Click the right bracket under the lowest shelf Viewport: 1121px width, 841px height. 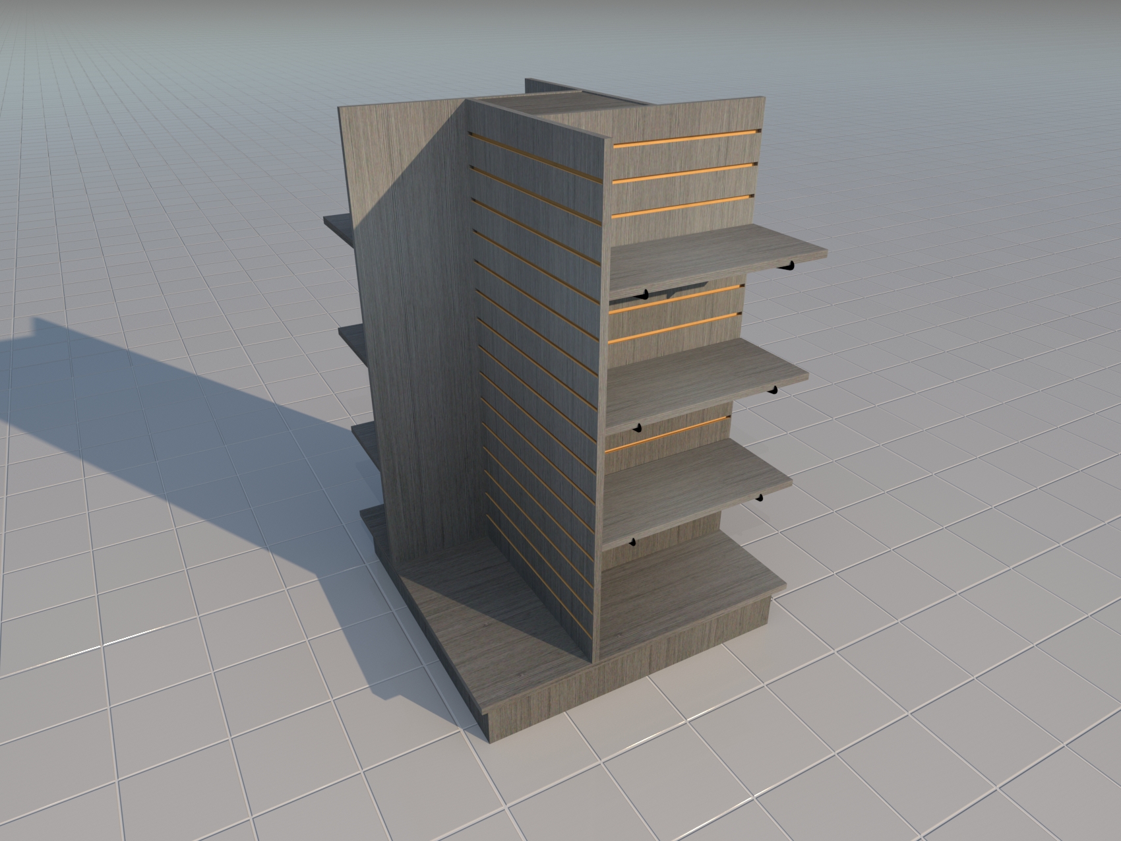[759, 498]
